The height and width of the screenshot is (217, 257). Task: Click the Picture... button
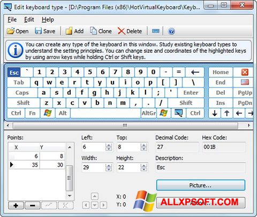coord(201,185)
